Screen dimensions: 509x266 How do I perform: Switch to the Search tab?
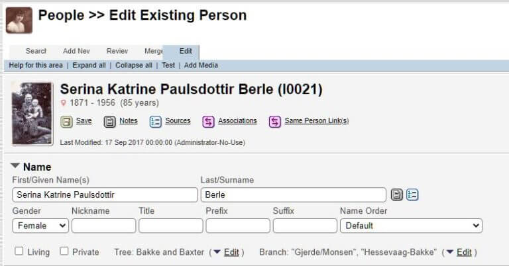36,52
